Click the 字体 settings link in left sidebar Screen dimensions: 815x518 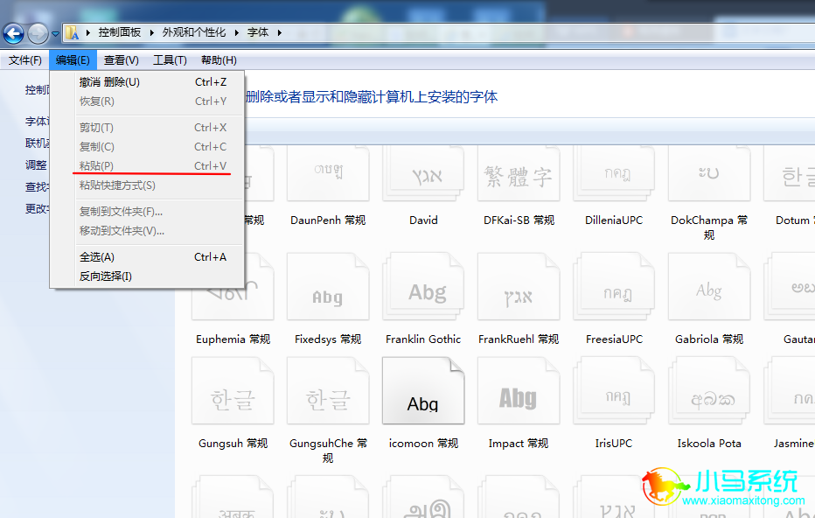pyautogui.click(x=38, y=121)
